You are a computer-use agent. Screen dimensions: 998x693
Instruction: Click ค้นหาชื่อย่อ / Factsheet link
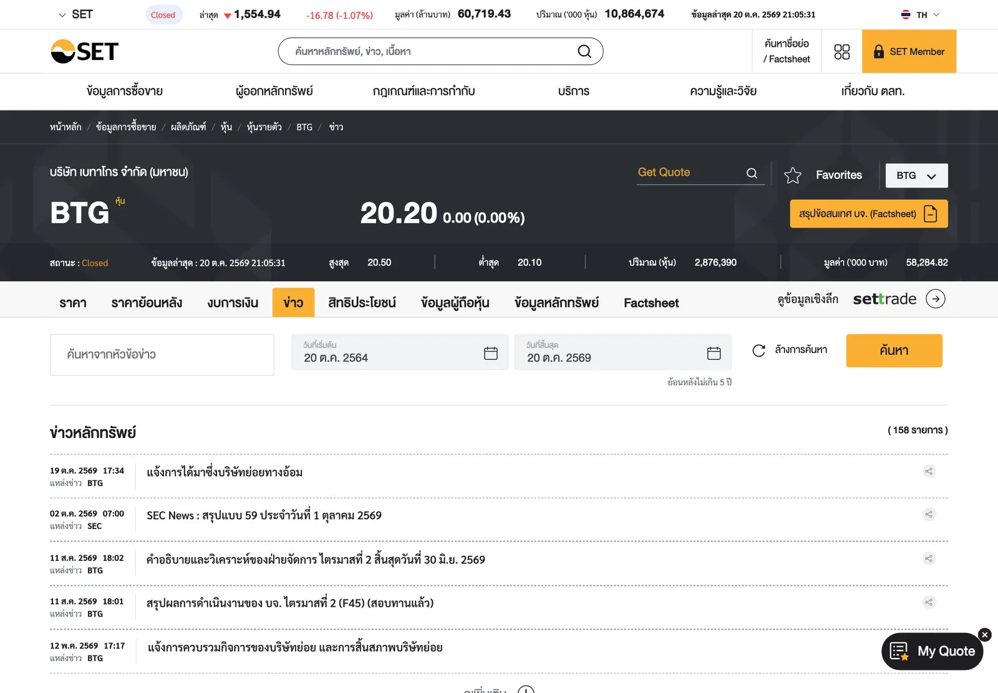pos(787,51)
